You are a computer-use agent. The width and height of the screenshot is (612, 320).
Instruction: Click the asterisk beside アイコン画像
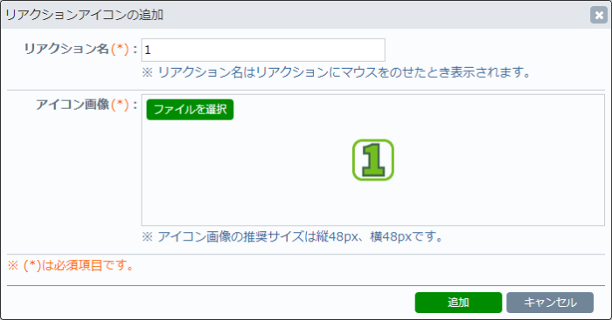click(120, 105)
